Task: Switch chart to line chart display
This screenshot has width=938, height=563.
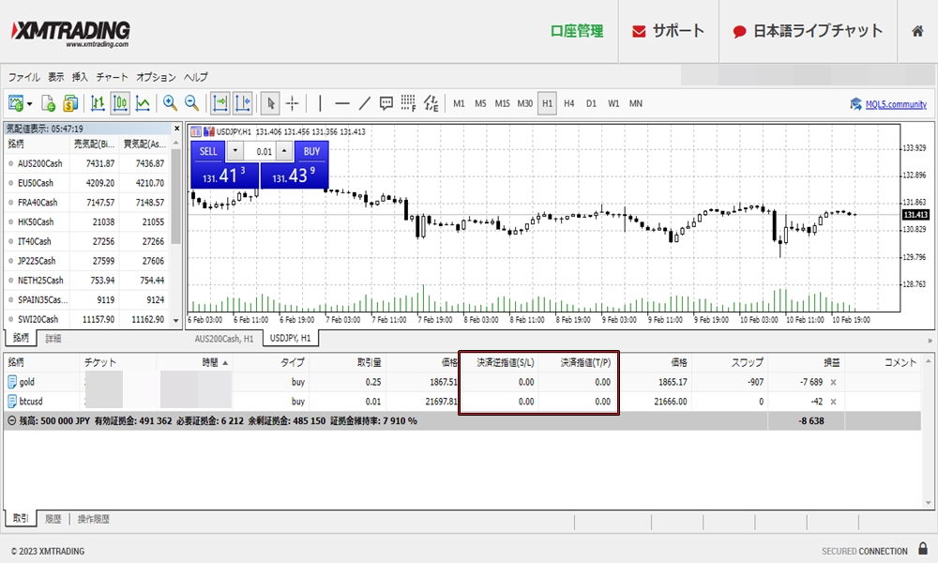Action: (143, 103)
